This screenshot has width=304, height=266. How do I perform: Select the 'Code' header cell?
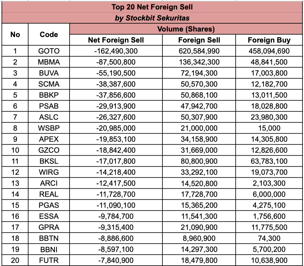49,35
